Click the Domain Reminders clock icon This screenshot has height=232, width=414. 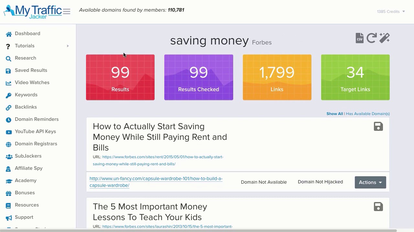(x=9, y=120)
